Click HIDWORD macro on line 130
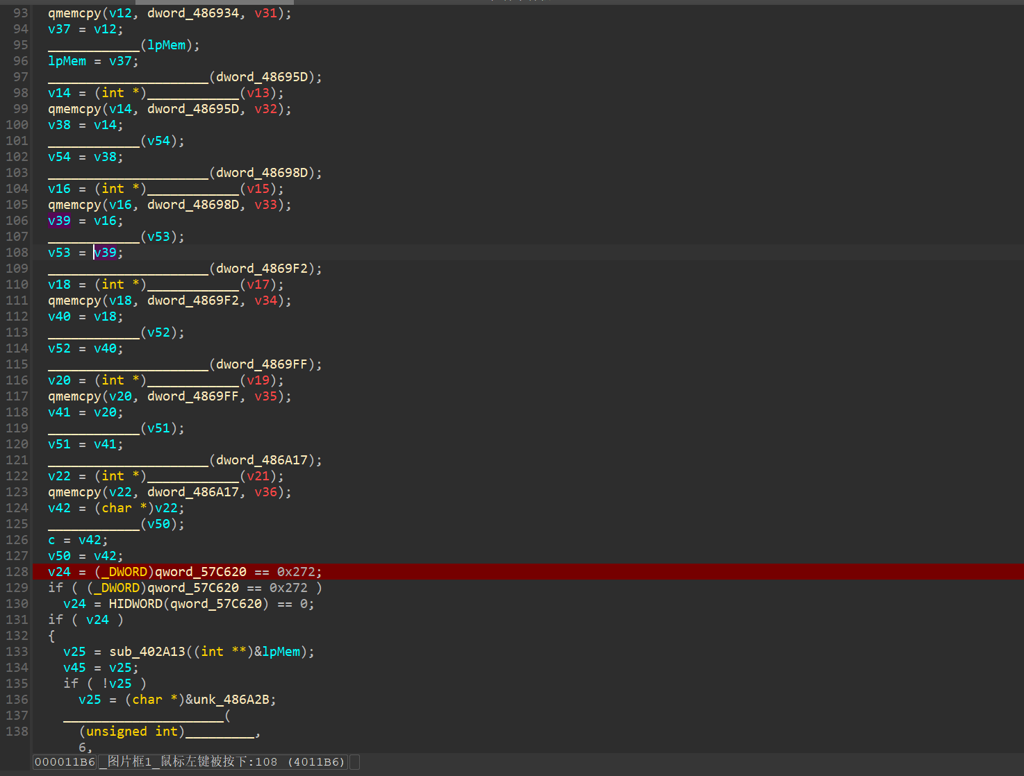The height and width of the screenshot is (776, 1024). point(135,604)
